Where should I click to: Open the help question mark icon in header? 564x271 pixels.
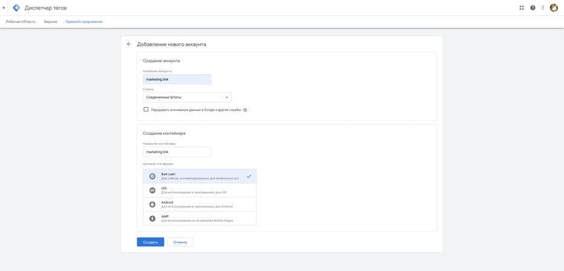click(533, 8)
